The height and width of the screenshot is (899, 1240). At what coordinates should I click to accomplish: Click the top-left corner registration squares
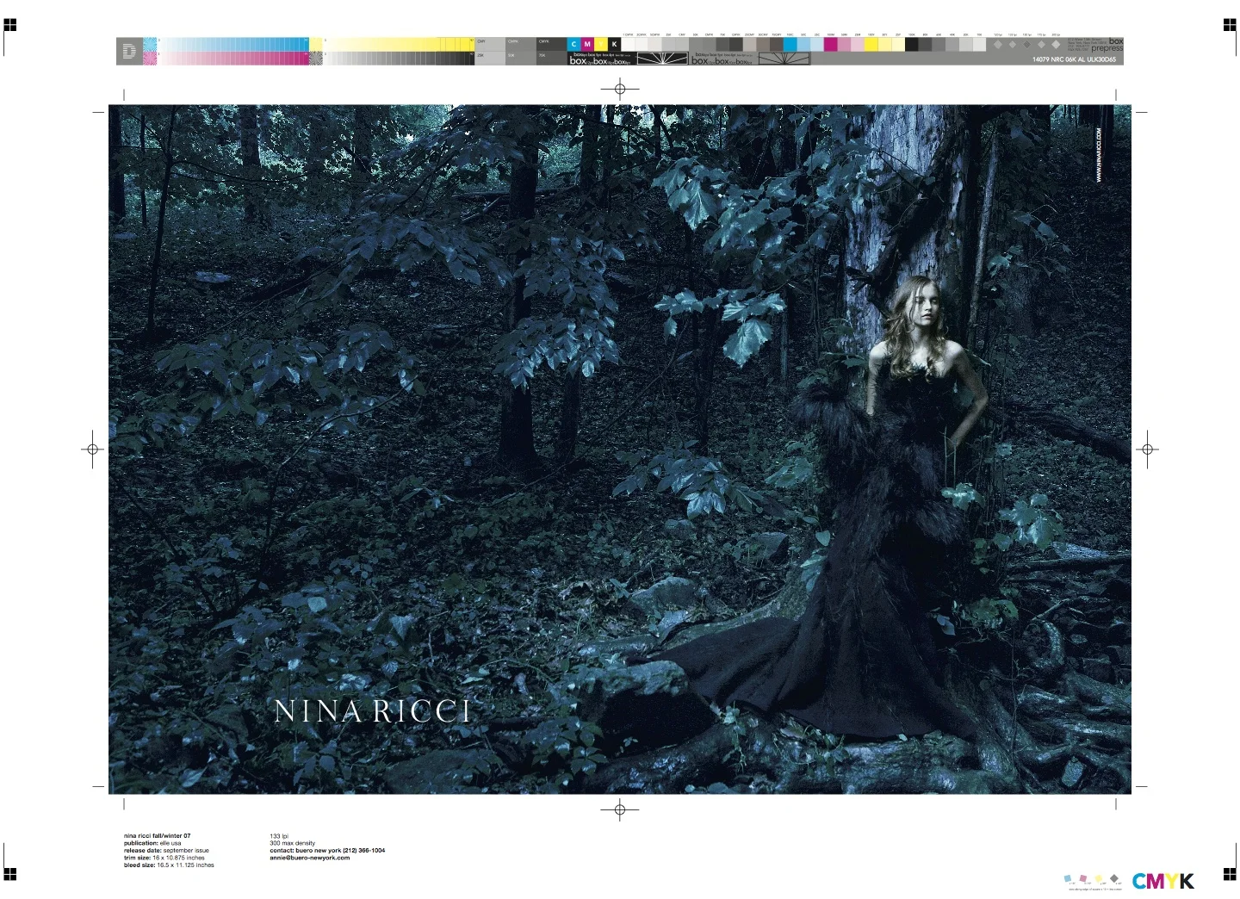click(10, 25)
